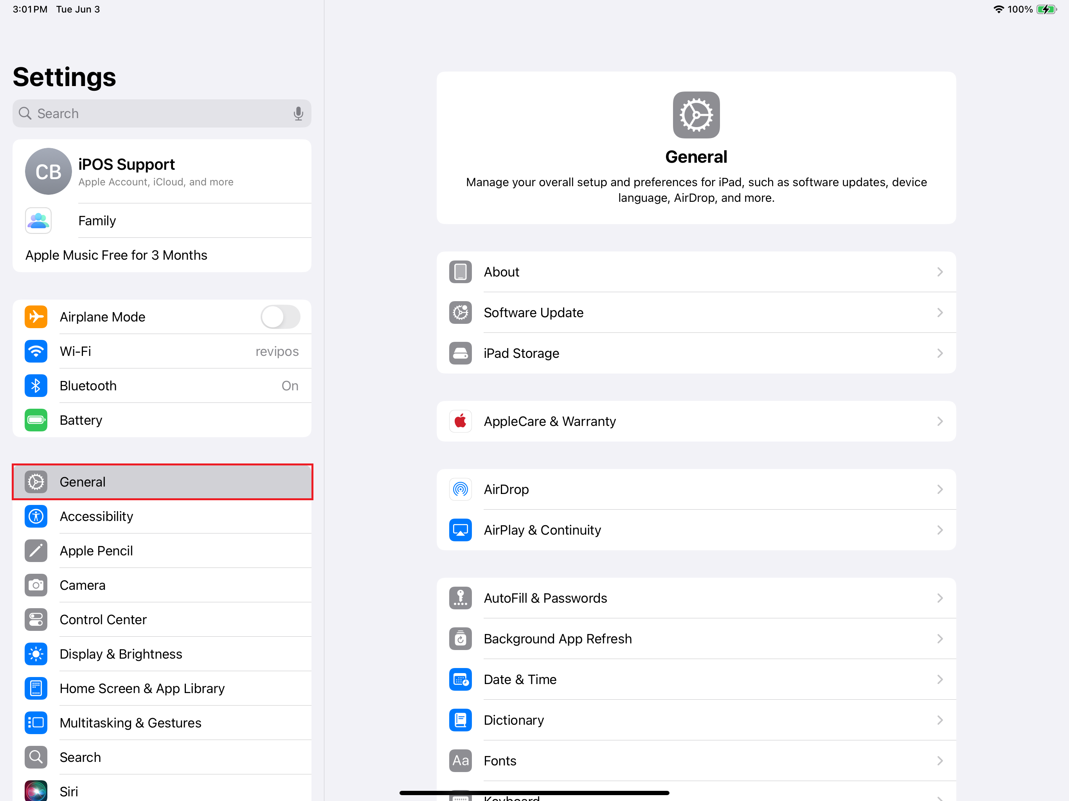The image size is (1069, 801).
Task: Open Home Screen & App Library settings
Action: [x=162, y=688]
